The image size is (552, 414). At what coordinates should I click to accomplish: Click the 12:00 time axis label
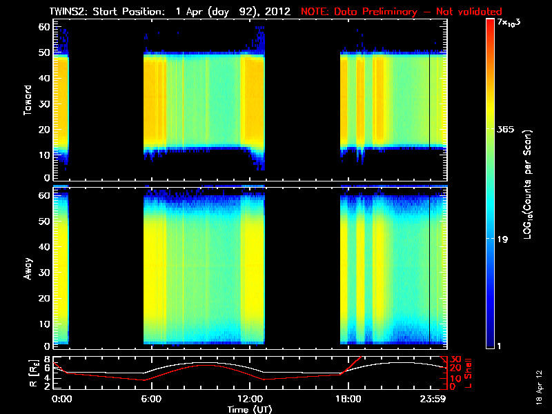(250, 399)
